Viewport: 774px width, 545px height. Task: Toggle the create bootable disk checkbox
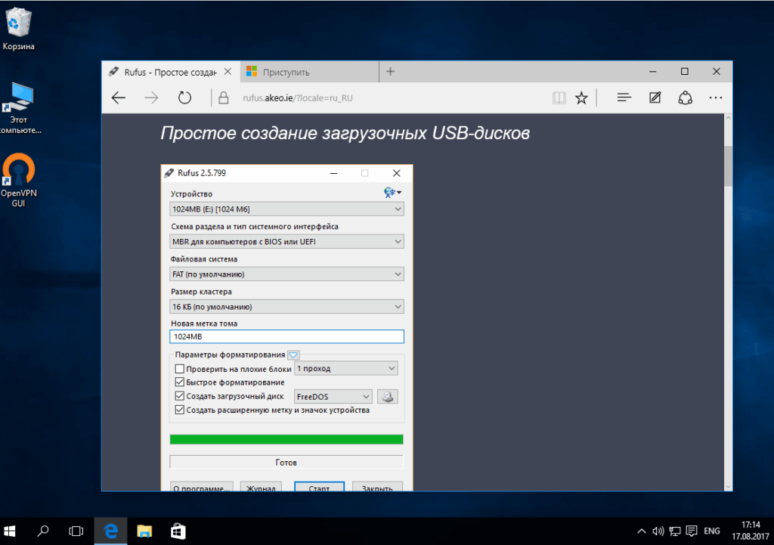180,396
